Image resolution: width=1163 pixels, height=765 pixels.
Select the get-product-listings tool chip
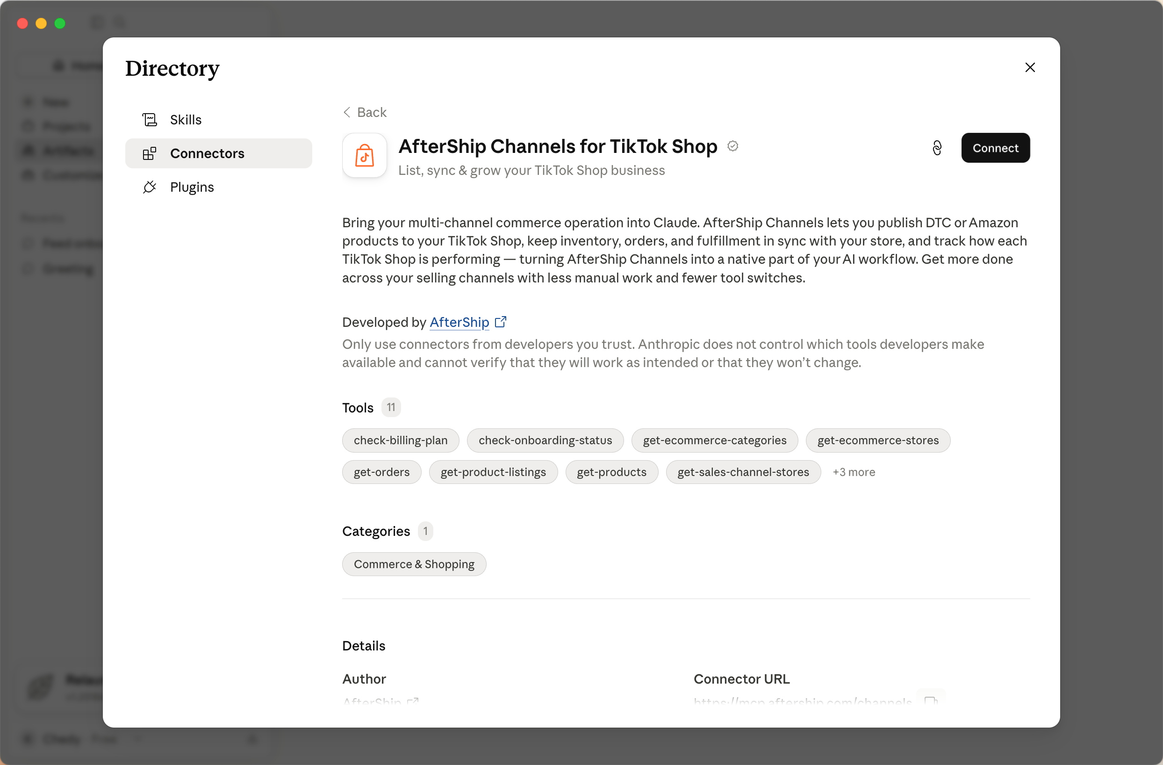pos(493,472)
